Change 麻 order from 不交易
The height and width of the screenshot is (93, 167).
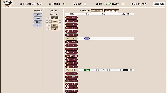pos(87,38)
